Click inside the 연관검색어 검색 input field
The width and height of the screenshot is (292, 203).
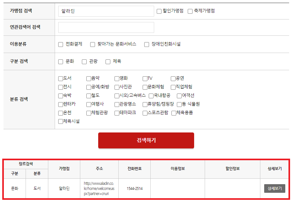[106, 27]
